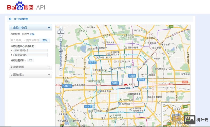Screen dimensions: 210x127
Task: Click the zoom slider track below the handle
Action: (x=61, y=59)
